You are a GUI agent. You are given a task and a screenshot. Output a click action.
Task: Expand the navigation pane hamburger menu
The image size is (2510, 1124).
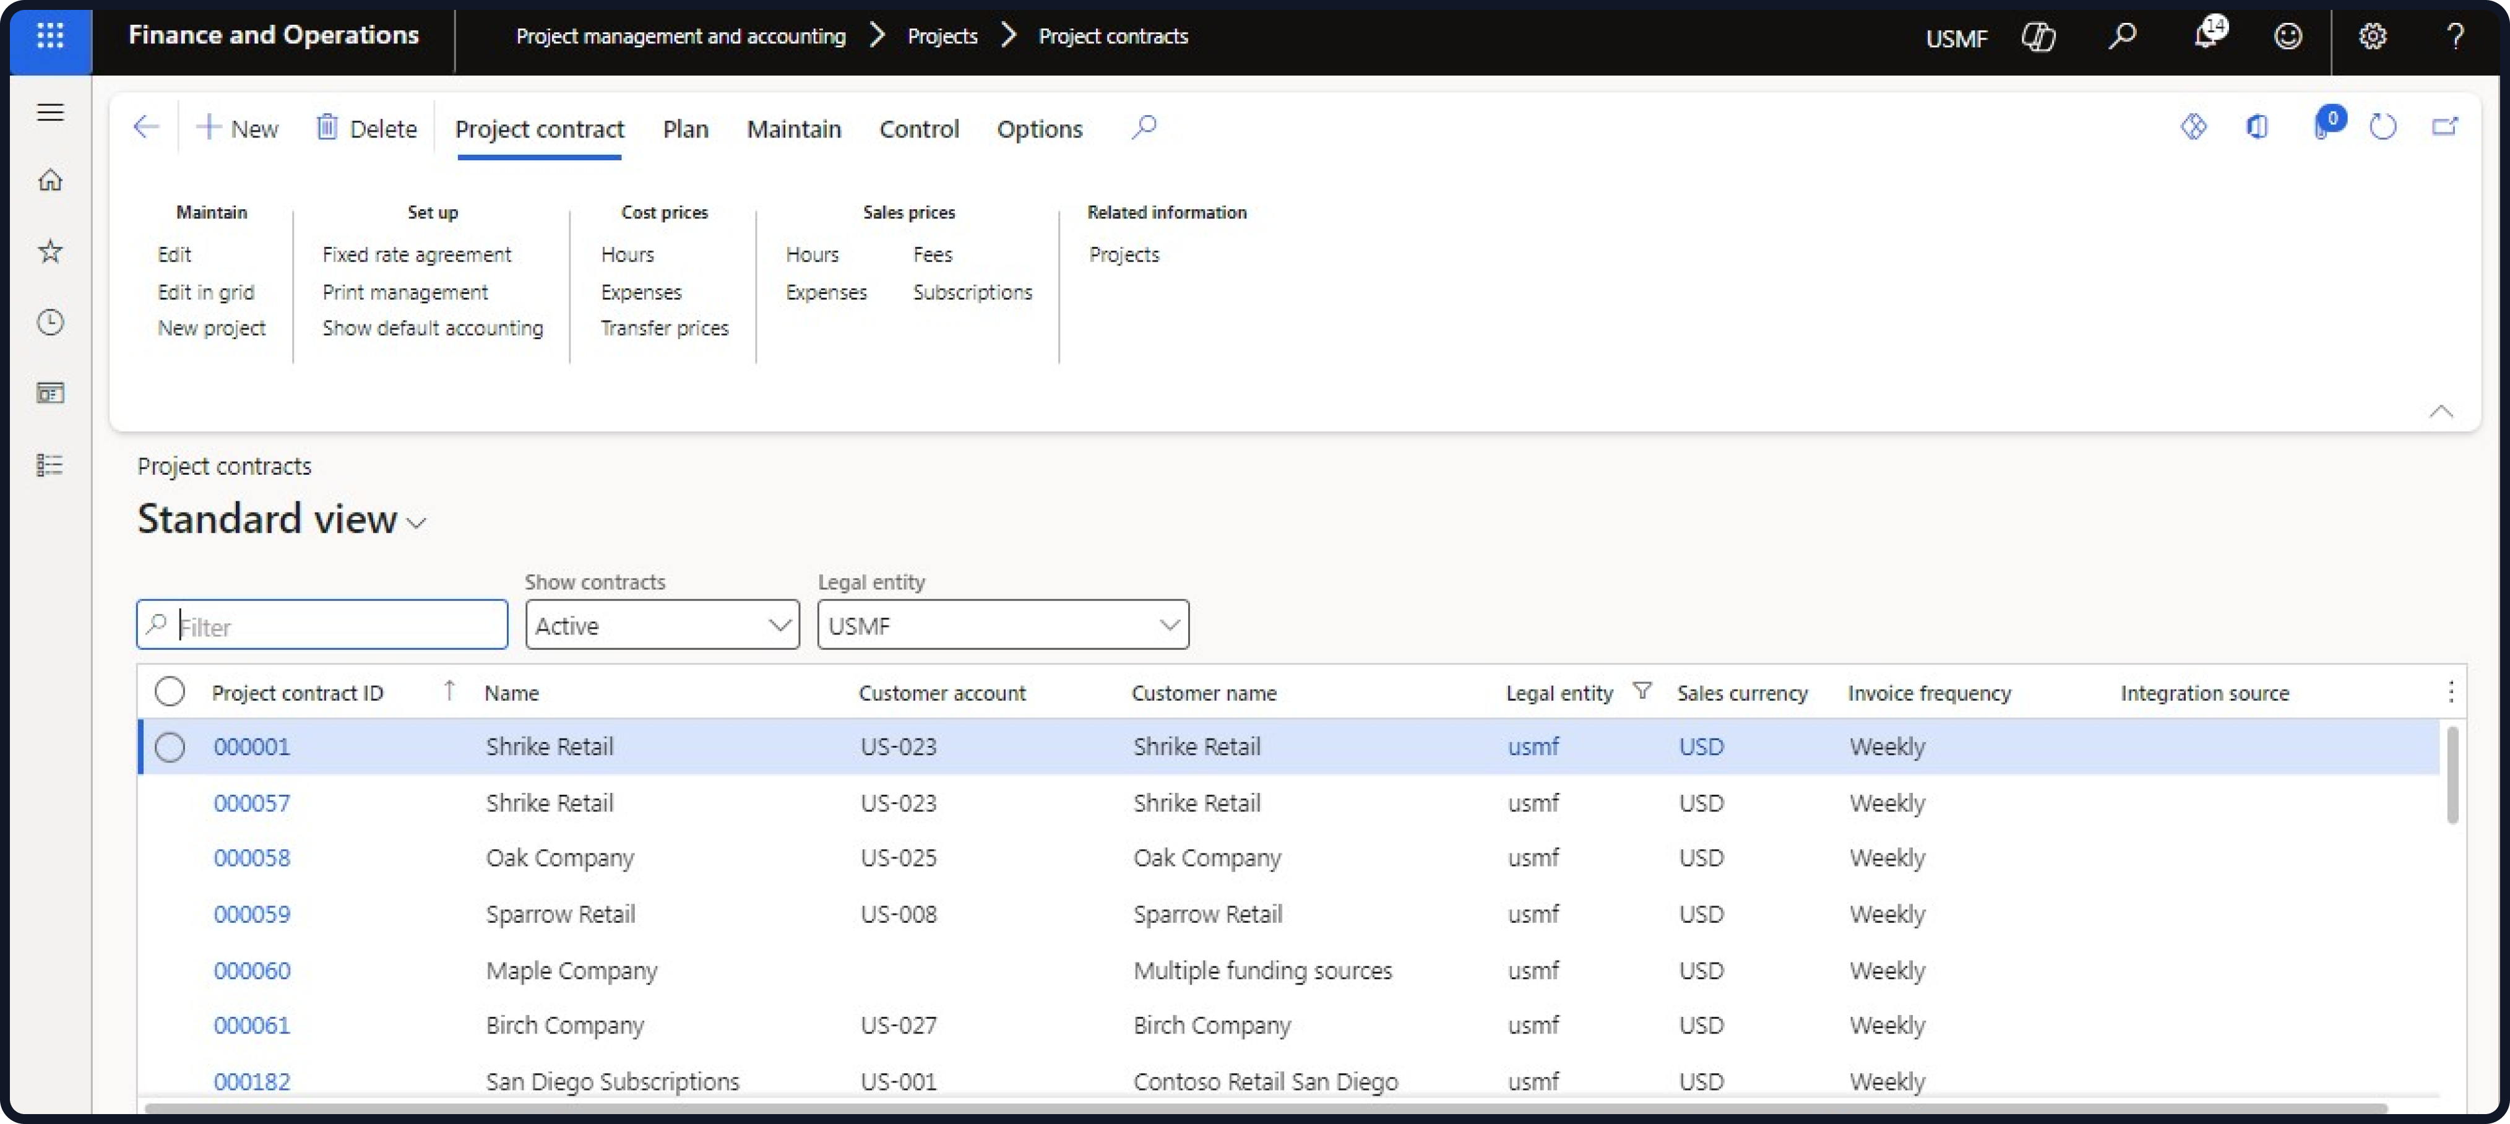tap(50, 112)
